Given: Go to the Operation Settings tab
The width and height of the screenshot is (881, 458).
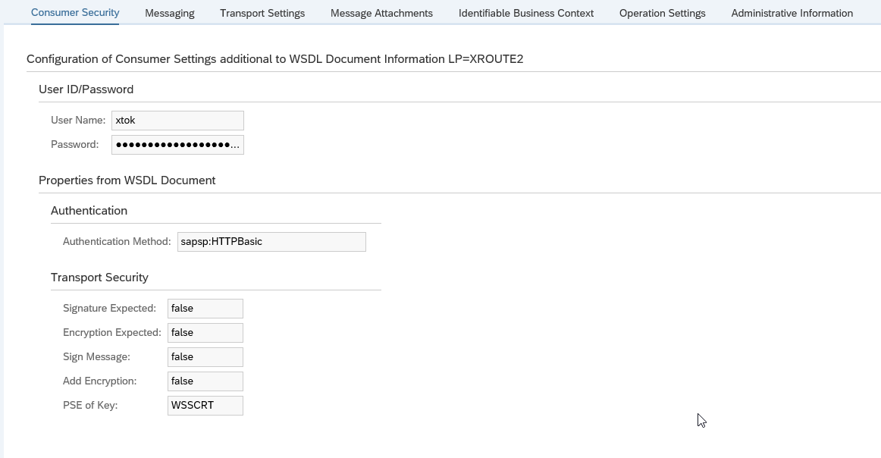Looking at the screenshot, I should 662,13.
